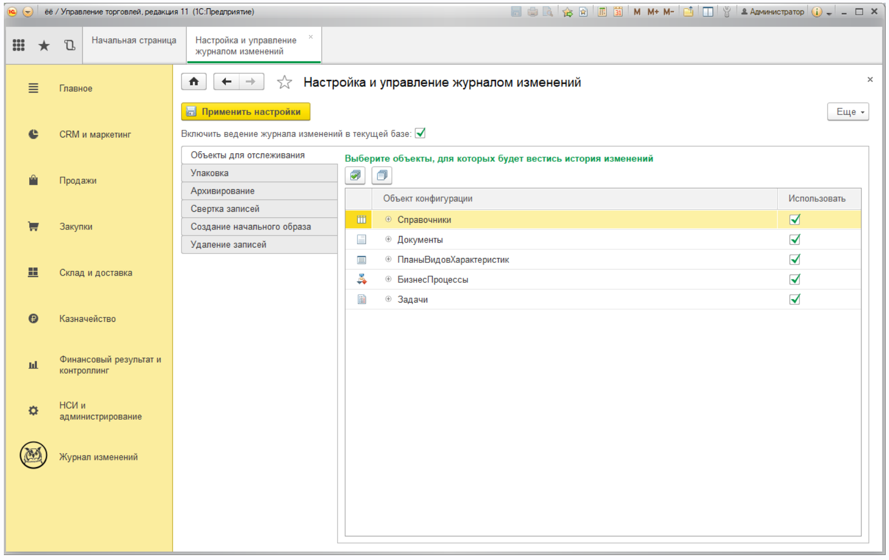
Task: Navigate back with the left arrow
Action: point(227,82)
